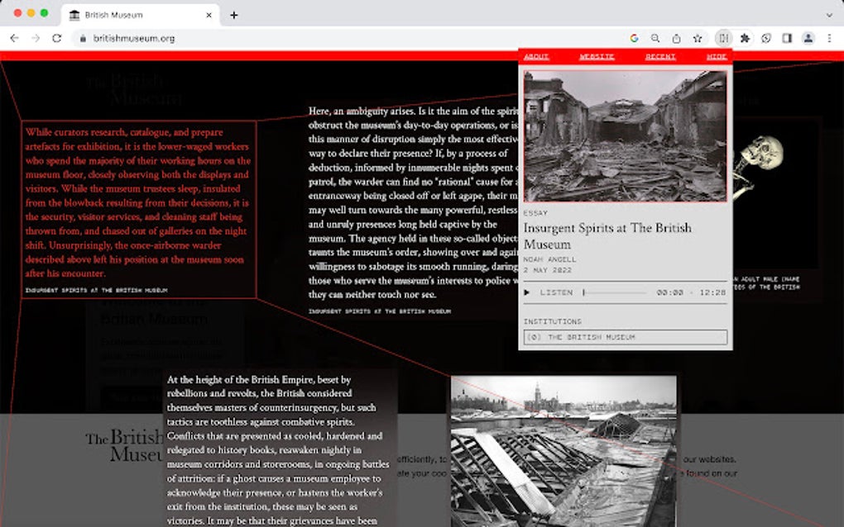The height and width of the screenshot is (527, 844).
Task: Expand the THE BRITISH MUSEUM institutions dropdown
Action: click(x=625, y=337)
